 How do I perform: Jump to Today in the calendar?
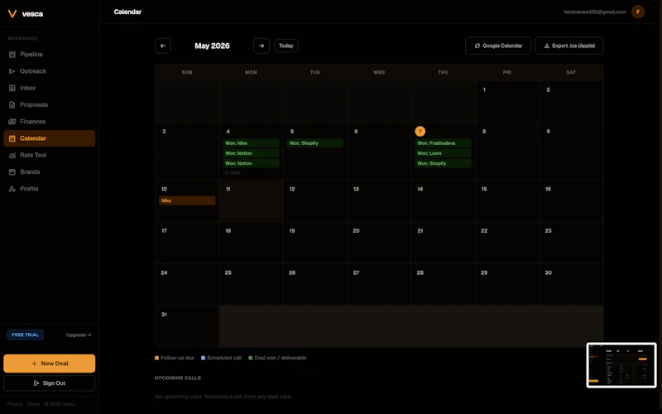coord(285,46)
